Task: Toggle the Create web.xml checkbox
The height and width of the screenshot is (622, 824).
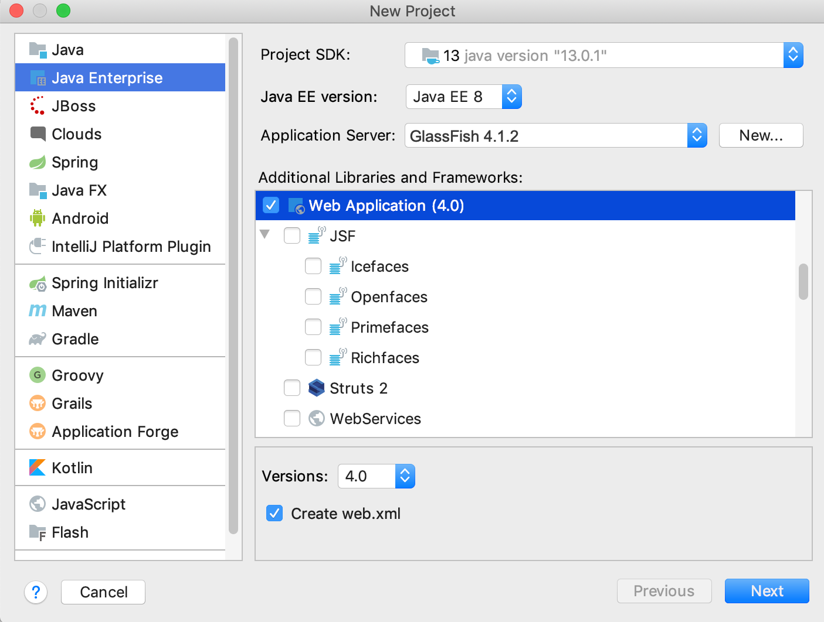Action: coord(274,513)
